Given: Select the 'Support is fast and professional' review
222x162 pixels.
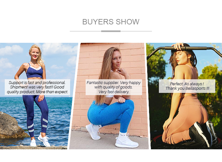Looking at the screenshot, I should (37, 87).
